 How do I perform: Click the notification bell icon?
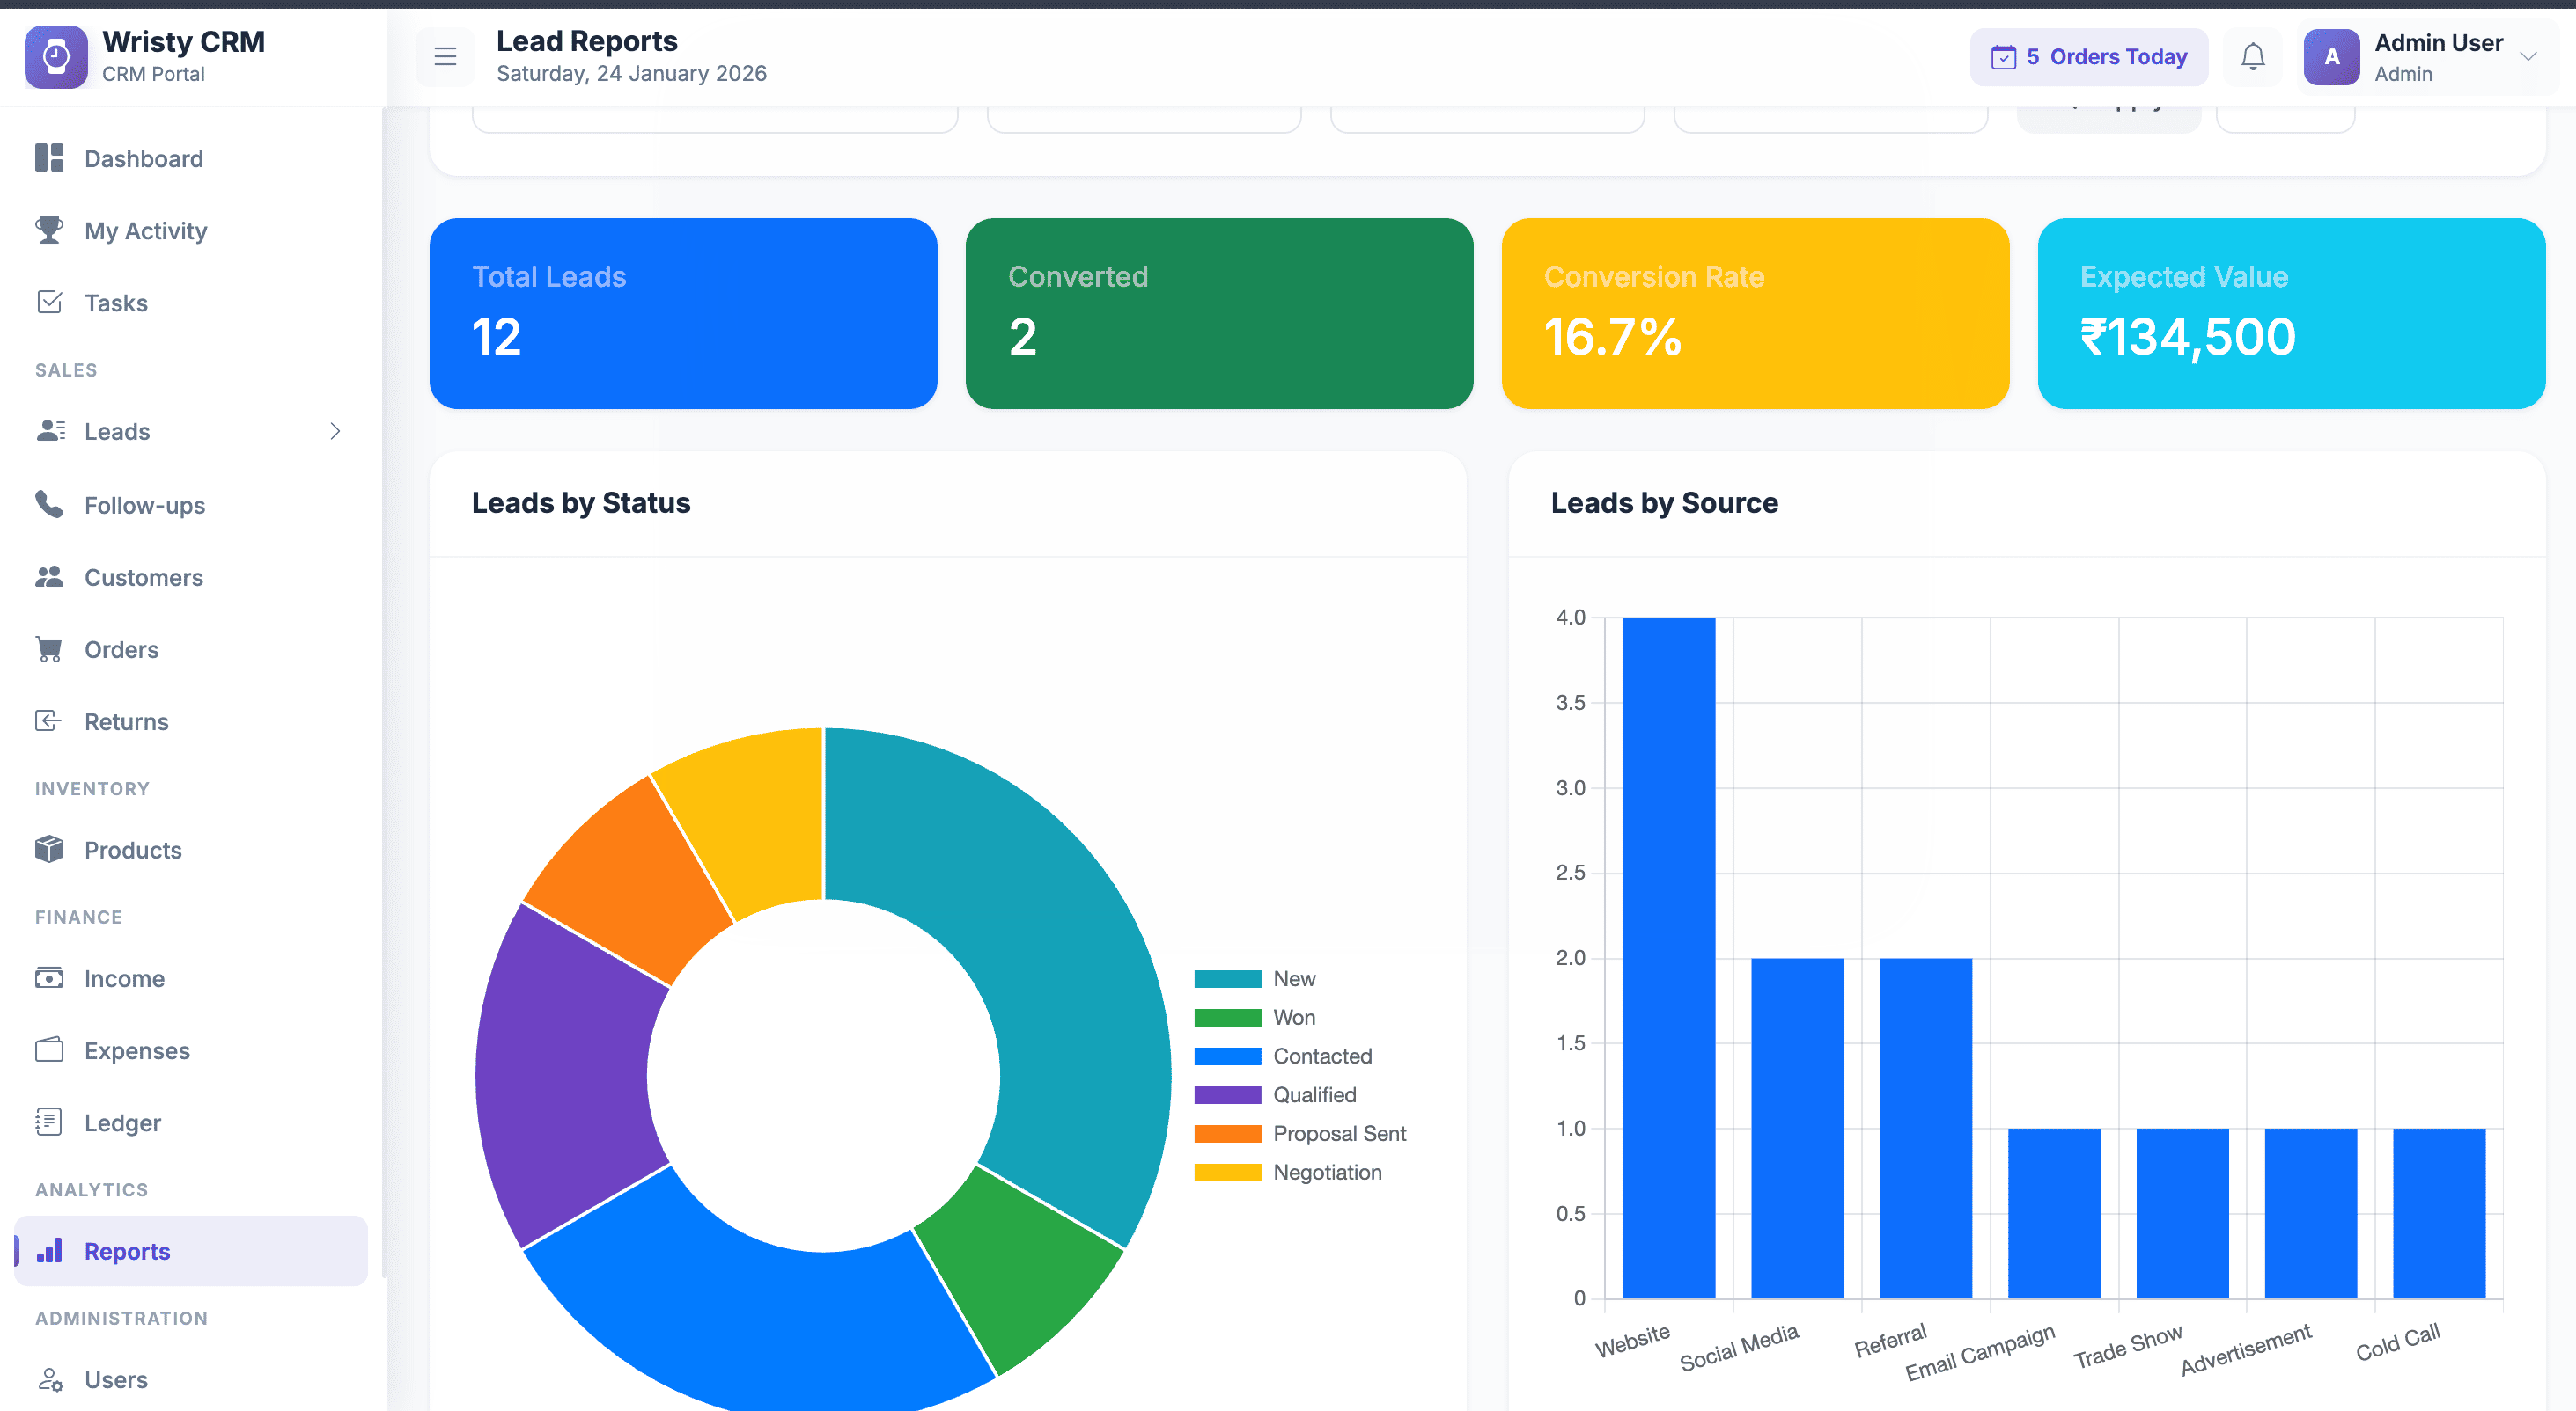coord(2252,57)
